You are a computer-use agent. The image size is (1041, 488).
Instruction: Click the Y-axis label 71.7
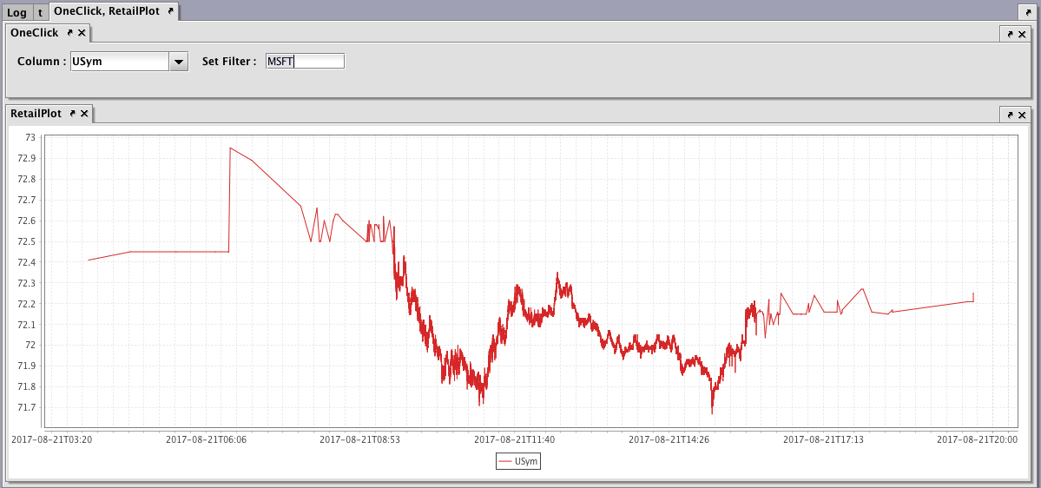25,407
